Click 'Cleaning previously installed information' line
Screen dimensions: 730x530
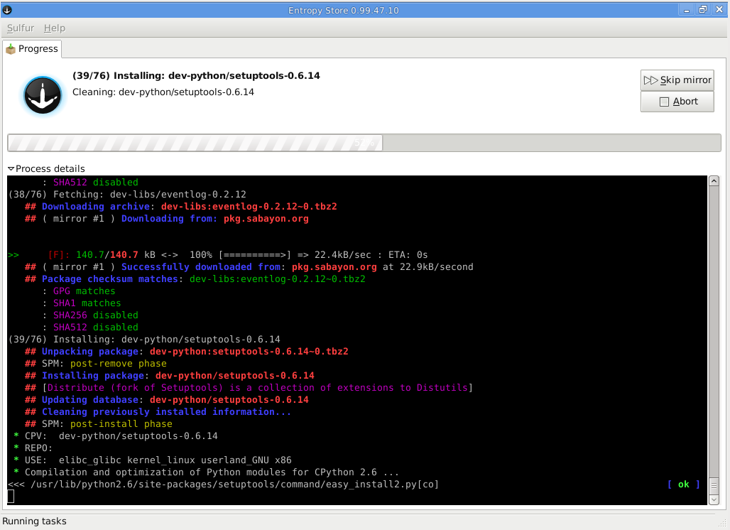click(x=158, y=412)
